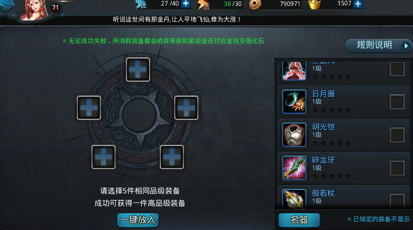413x230 pixels.
Task: Tap the bottom-left equipment slot plus
Action: (103, 157)
